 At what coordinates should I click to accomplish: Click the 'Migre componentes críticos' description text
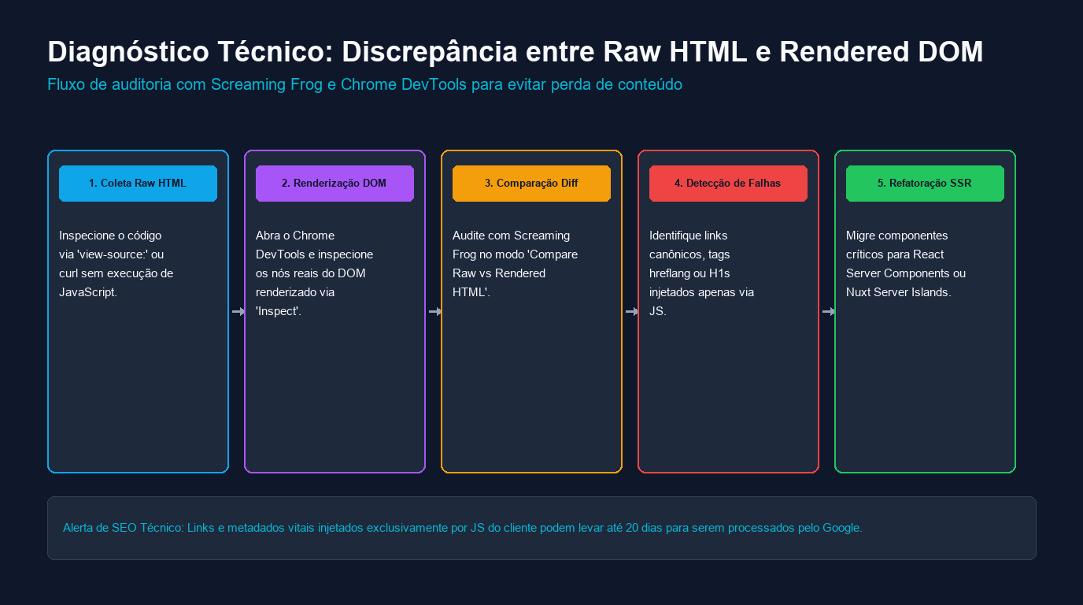click(x=906, y=264)
